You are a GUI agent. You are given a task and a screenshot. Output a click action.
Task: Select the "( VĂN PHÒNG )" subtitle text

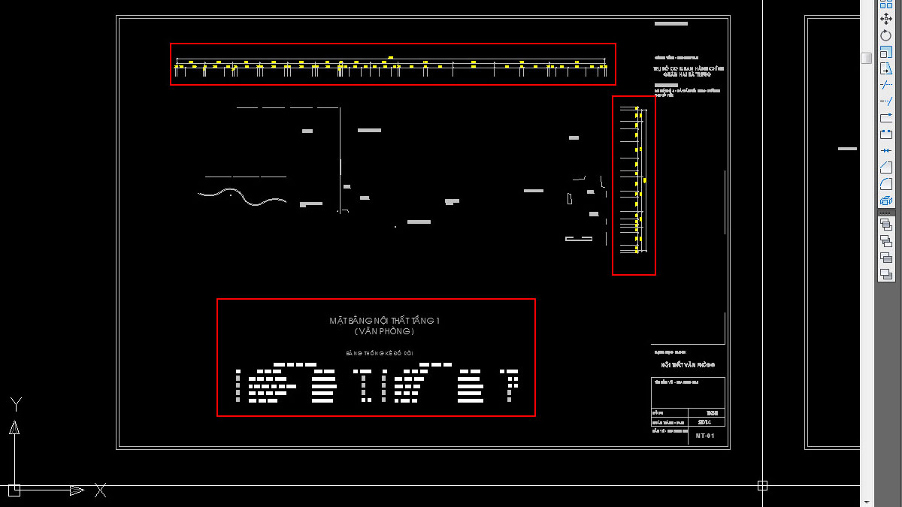tap(384, 331)
